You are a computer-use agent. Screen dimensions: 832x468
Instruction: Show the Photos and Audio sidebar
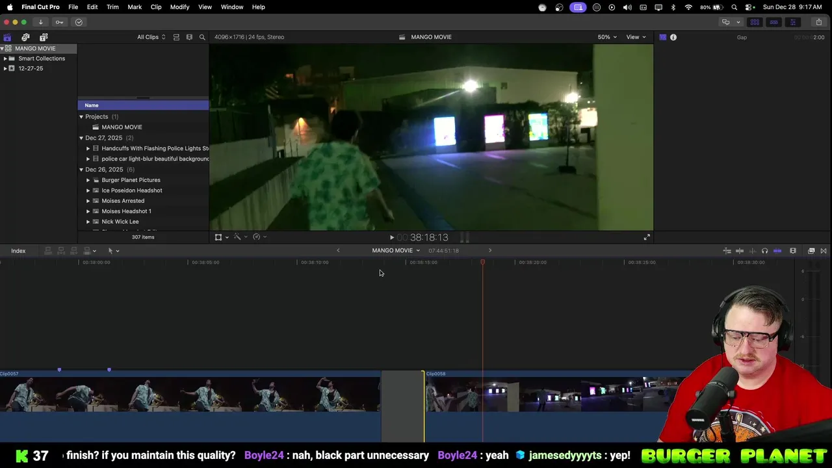(25, 37)
